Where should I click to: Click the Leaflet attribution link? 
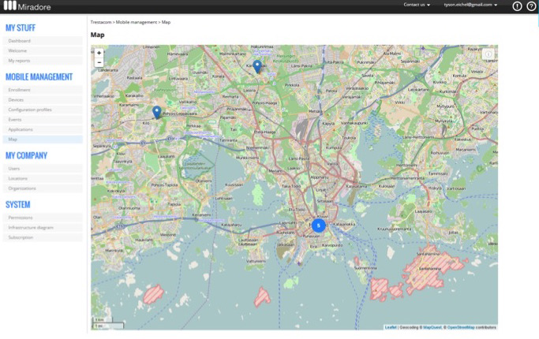391,327
